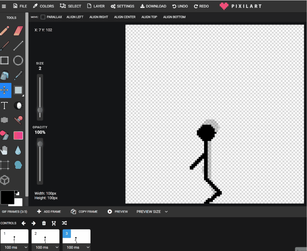Open the 3D cube tool
This screenshot has width=307, height=251.
tap(5, 180)
